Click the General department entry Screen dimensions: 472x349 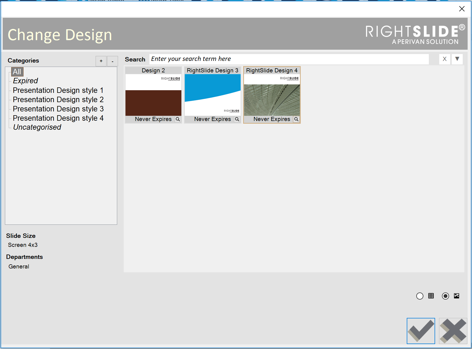[x=19, y=267]
